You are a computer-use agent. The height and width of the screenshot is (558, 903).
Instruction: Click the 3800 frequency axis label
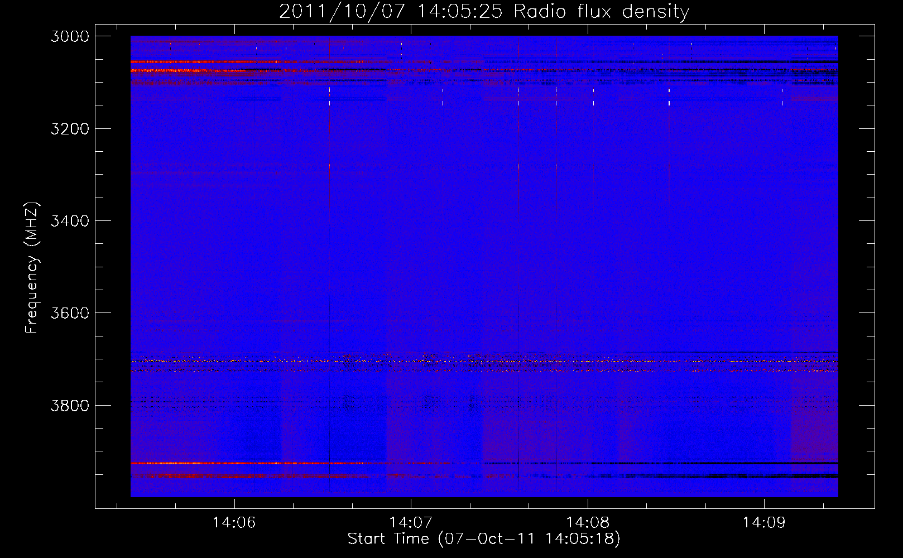[70, 405]
